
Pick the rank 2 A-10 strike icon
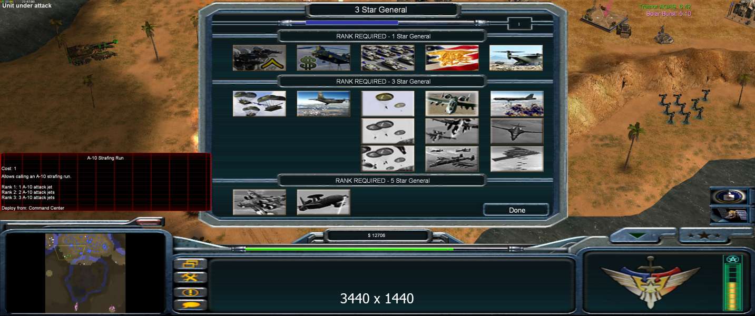452,131
